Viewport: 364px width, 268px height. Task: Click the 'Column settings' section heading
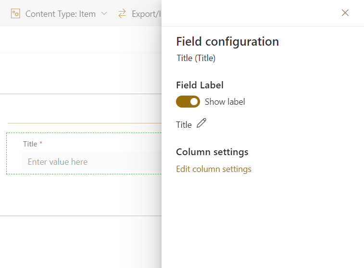click(212, 152)
